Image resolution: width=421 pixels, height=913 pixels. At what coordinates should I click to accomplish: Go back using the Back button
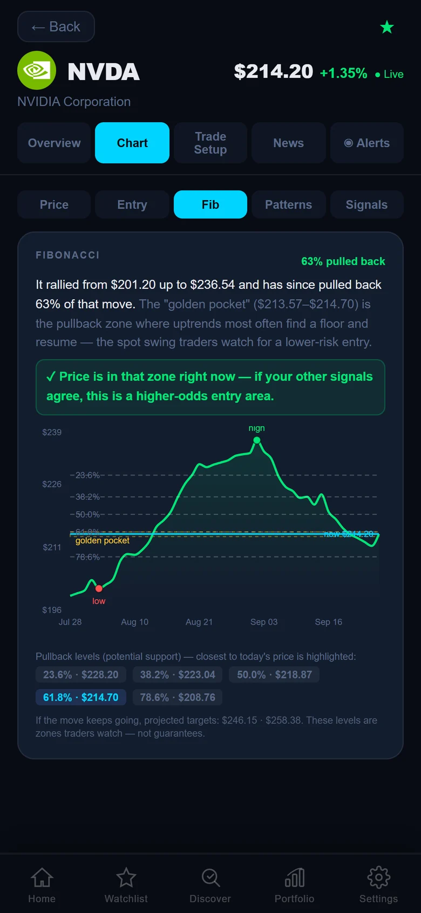[56, 27]
